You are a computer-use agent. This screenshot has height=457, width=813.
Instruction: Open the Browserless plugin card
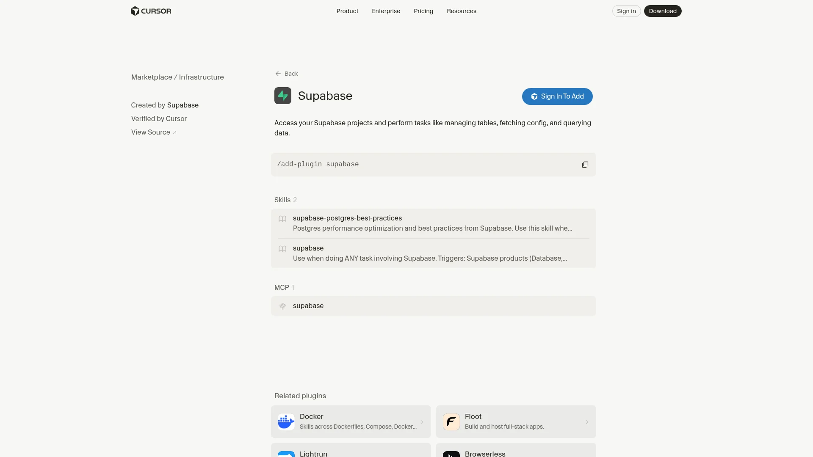click(516, 450)
